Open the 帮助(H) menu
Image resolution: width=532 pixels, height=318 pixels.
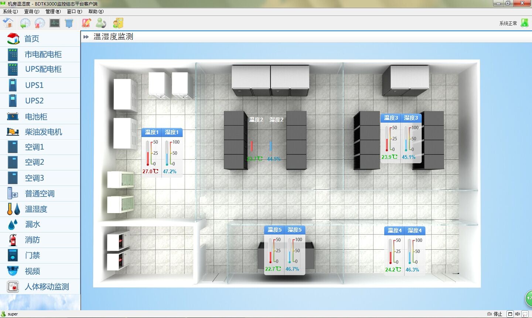click(96, 11)
